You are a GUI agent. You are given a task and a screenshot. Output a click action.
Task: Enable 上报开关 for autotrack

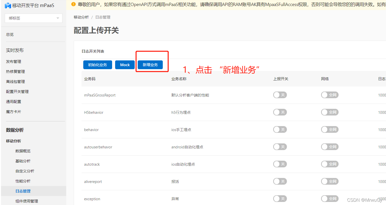pos(280,164)
